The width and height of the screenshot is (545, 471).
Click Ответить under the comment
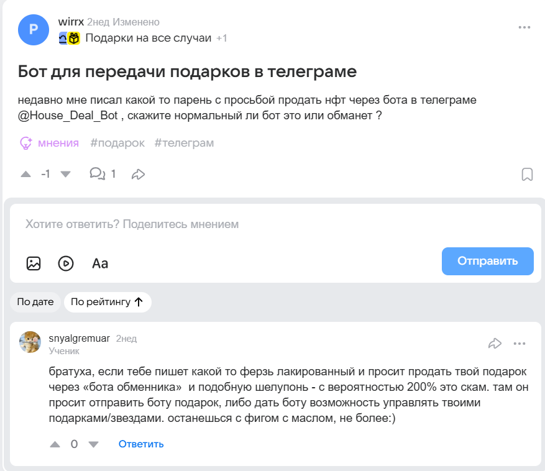pyautogui.click(x=140, y=444)
